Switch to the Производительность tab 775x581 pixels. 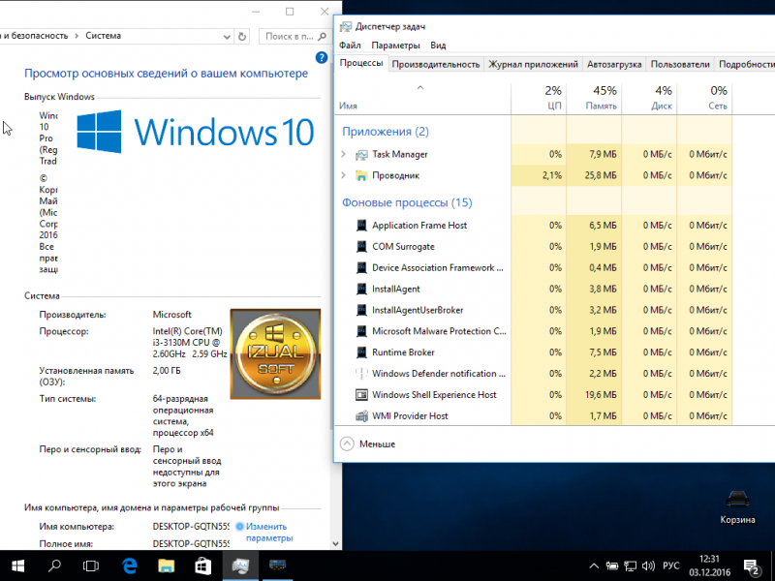[x=435, y=64]
